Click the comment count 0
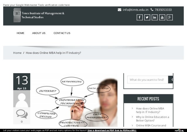Image resolution: width=187 pixels, height=132 pixels. [x=22, y=122]
